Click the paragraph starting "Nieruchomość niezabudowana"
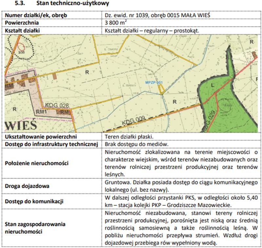The image size is (262, 248). [x=181, y=228]
